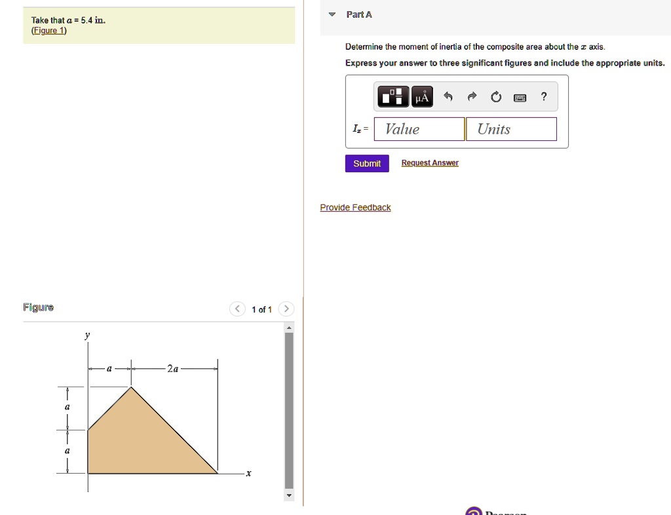Reset the answer box
Image resolution: width=671 pixels, height=515 pixels.
coord(496,97)
